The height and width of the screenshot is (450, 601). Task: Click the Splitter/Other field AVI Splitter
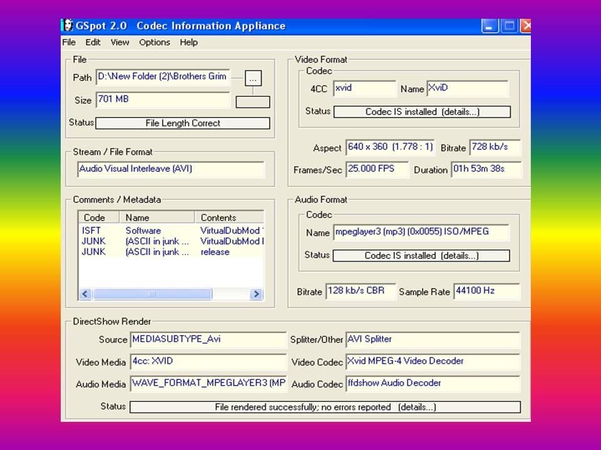click(x=433, y=340)
